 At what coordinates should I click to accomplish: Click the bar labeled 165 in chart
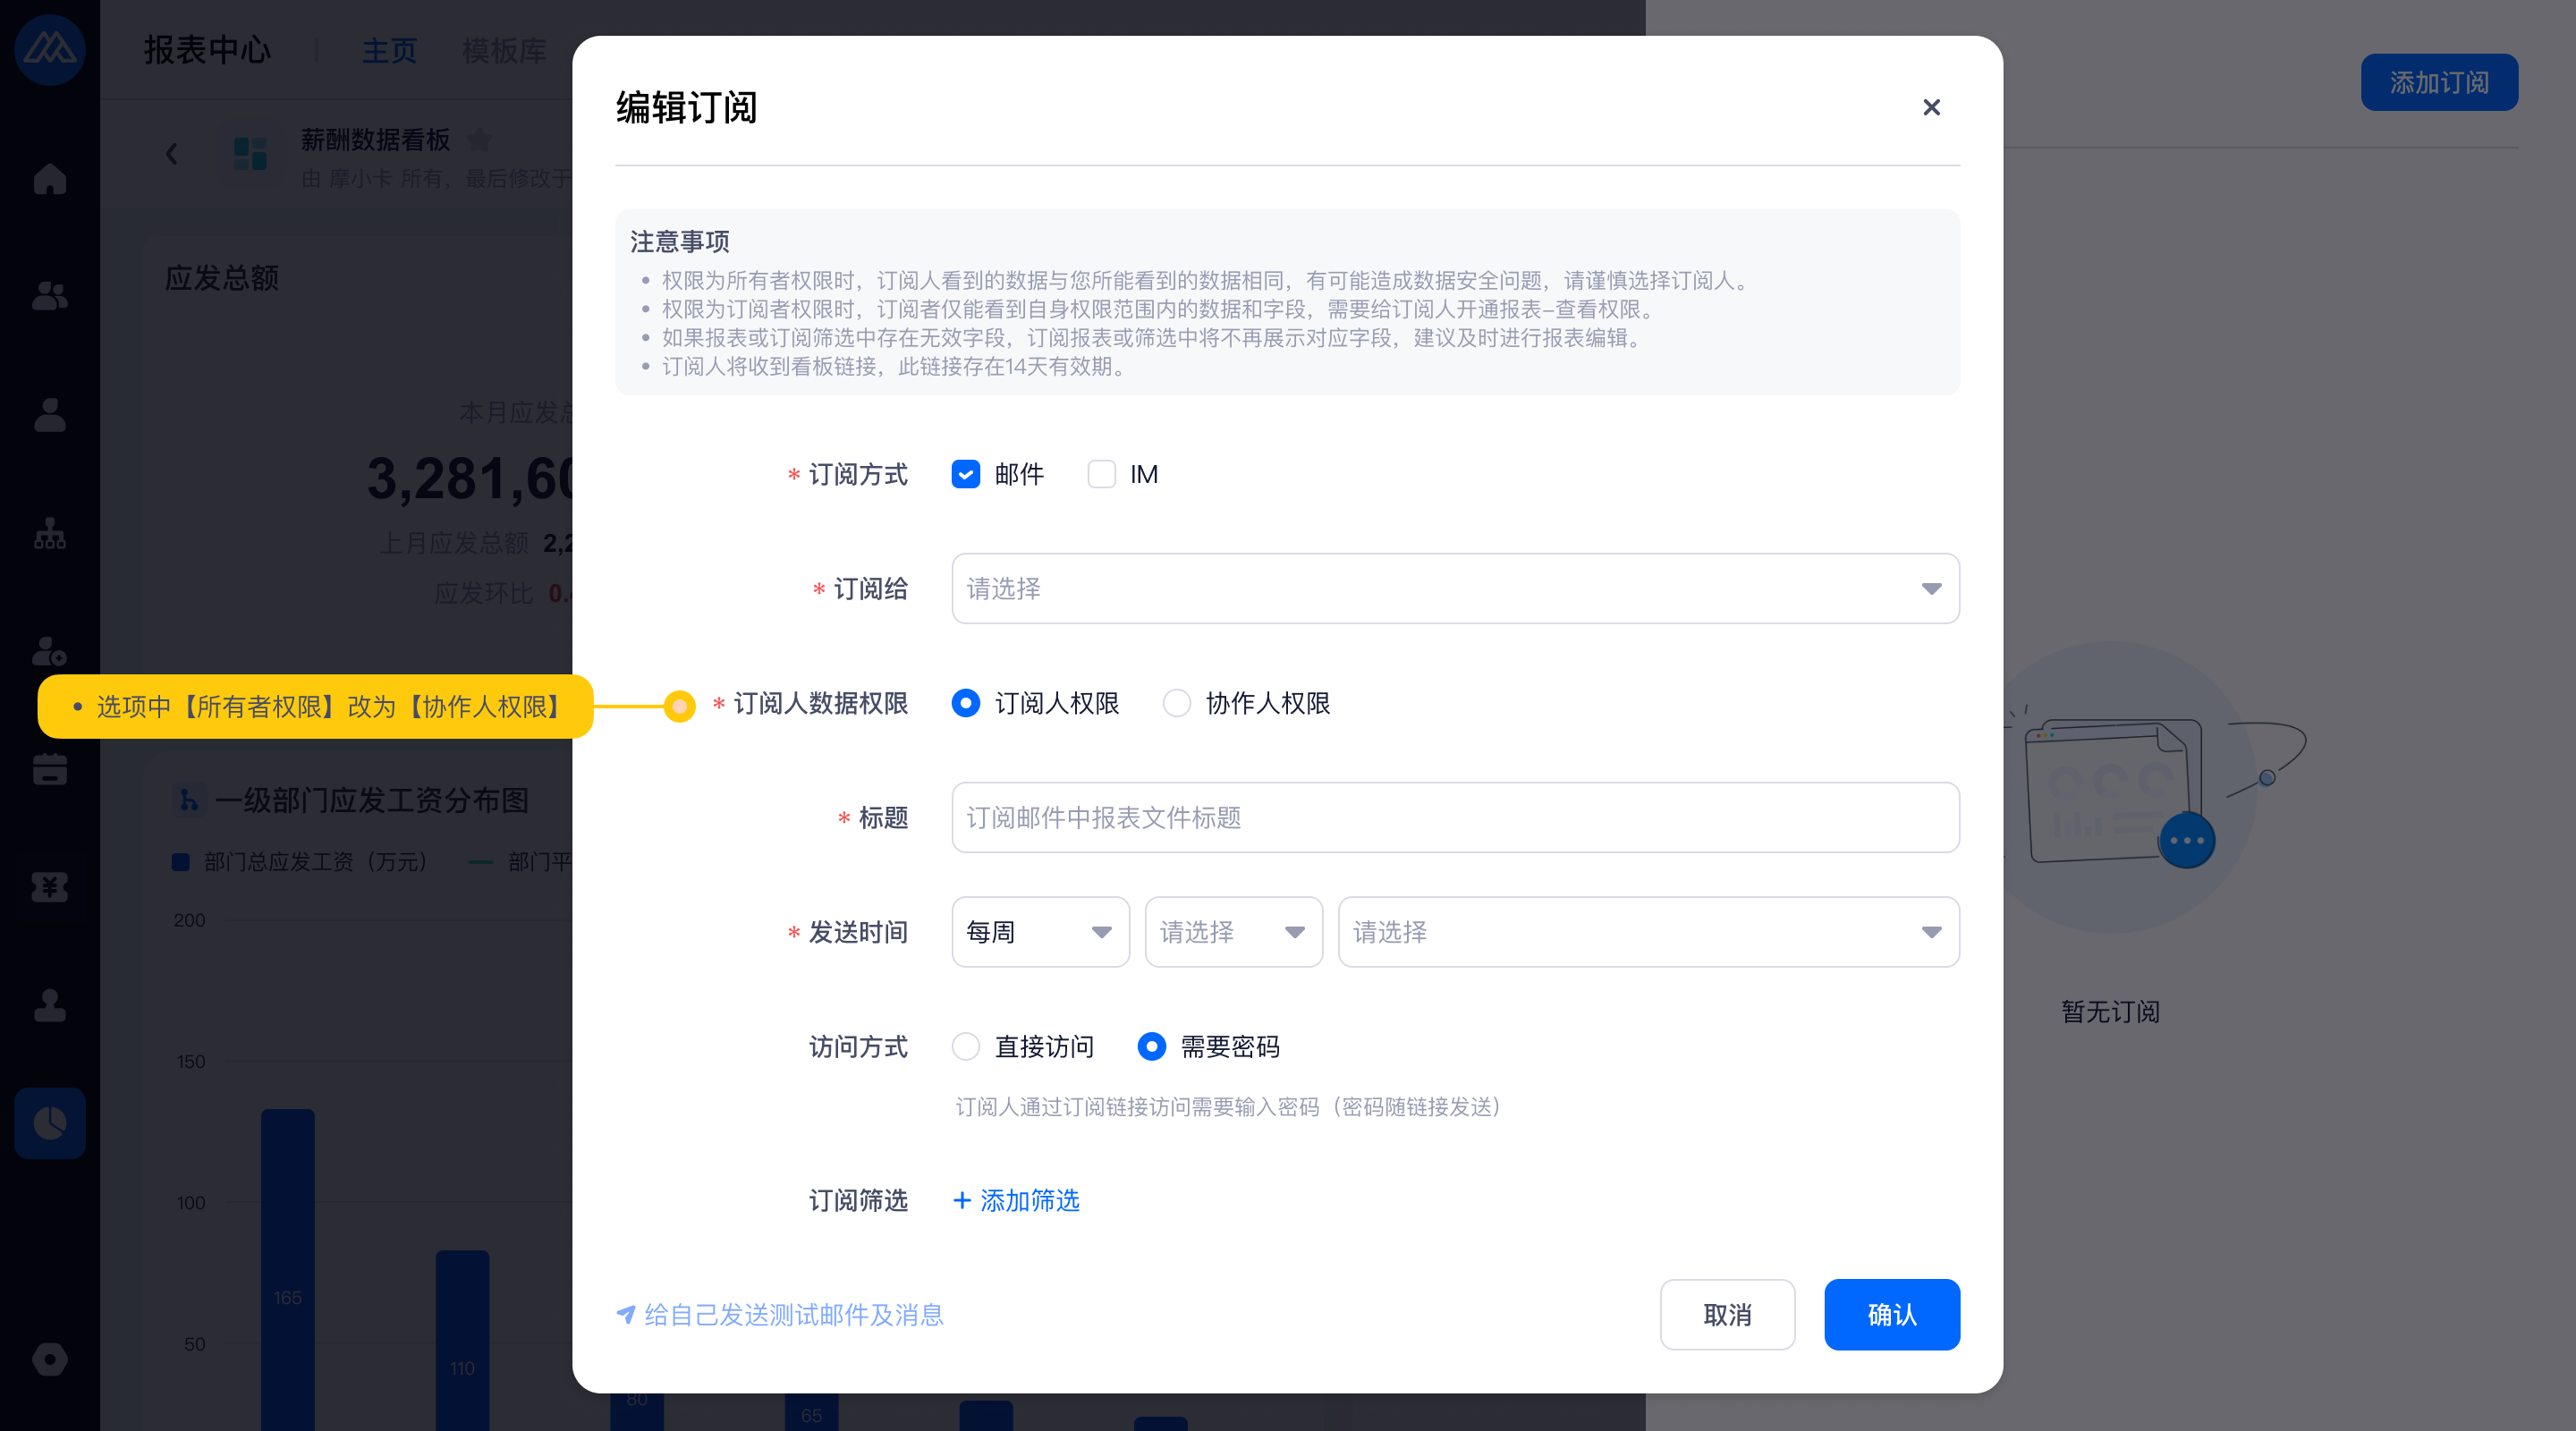pyautogui.click(x=287, y=1270)
